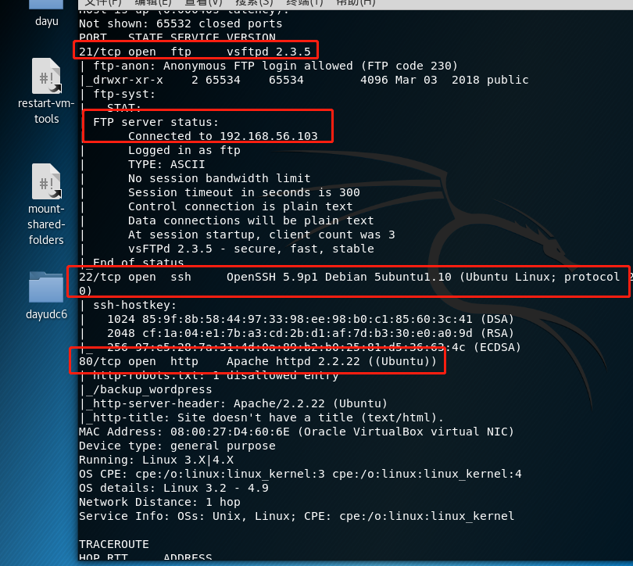Open the 文件(F) terminal menu

(103, 3)
